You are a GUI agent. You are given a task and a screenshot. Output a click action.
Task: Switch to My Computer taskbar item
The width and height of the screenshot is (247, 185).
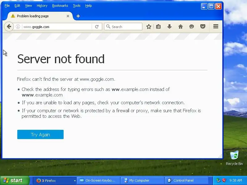(142, 180)
